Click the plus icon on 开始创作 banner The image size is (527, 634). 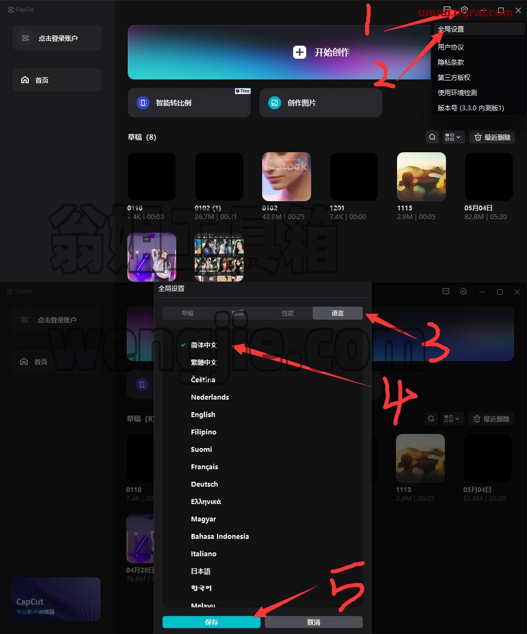[x=299, y=52]
